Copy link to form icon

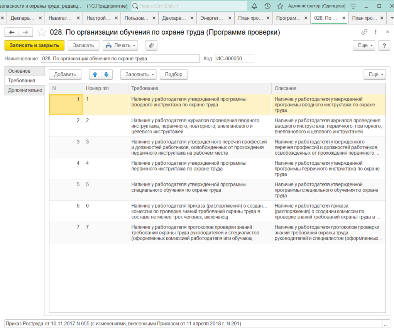[x=364, y=32]
